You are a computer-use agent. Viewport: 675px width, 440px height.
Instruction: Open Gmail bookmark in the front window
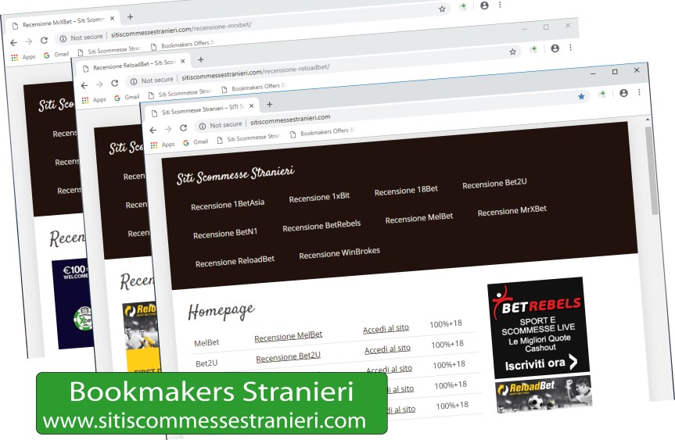(196, 142)
